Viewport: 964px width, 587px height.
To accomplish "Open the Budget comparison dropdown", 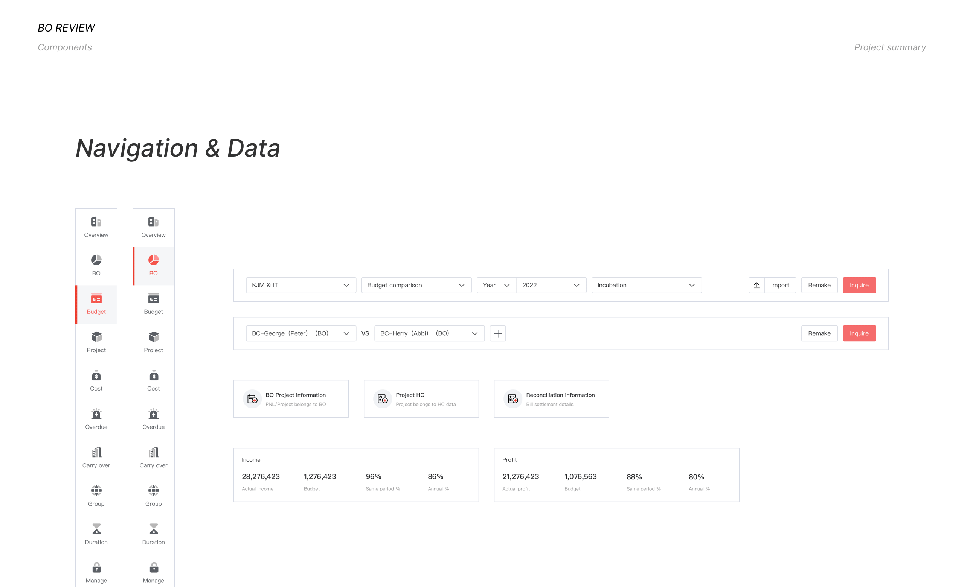I will coord(416,285).
